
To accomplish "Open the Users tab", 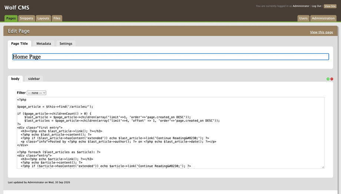I will click(303, 18).
